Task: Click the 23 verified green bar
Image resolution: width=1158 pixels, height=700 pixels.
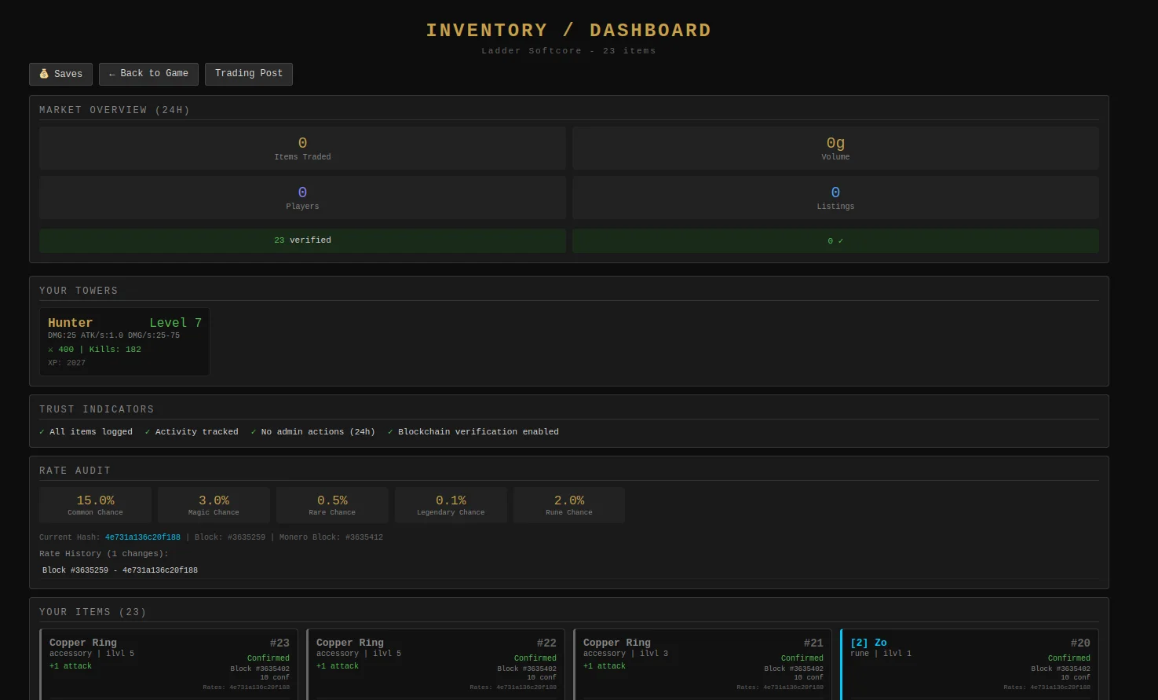Action: click(302, 240)
